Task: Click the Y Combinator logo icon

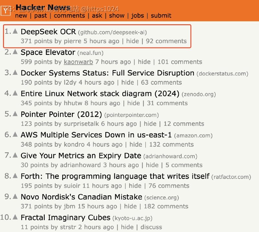Action: 6,11
